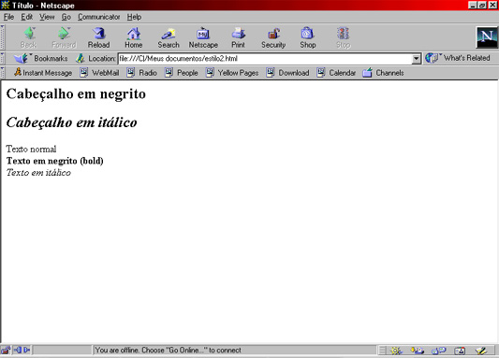
Task: Collapse the personal toolbar grip handle
Action: 3,73
